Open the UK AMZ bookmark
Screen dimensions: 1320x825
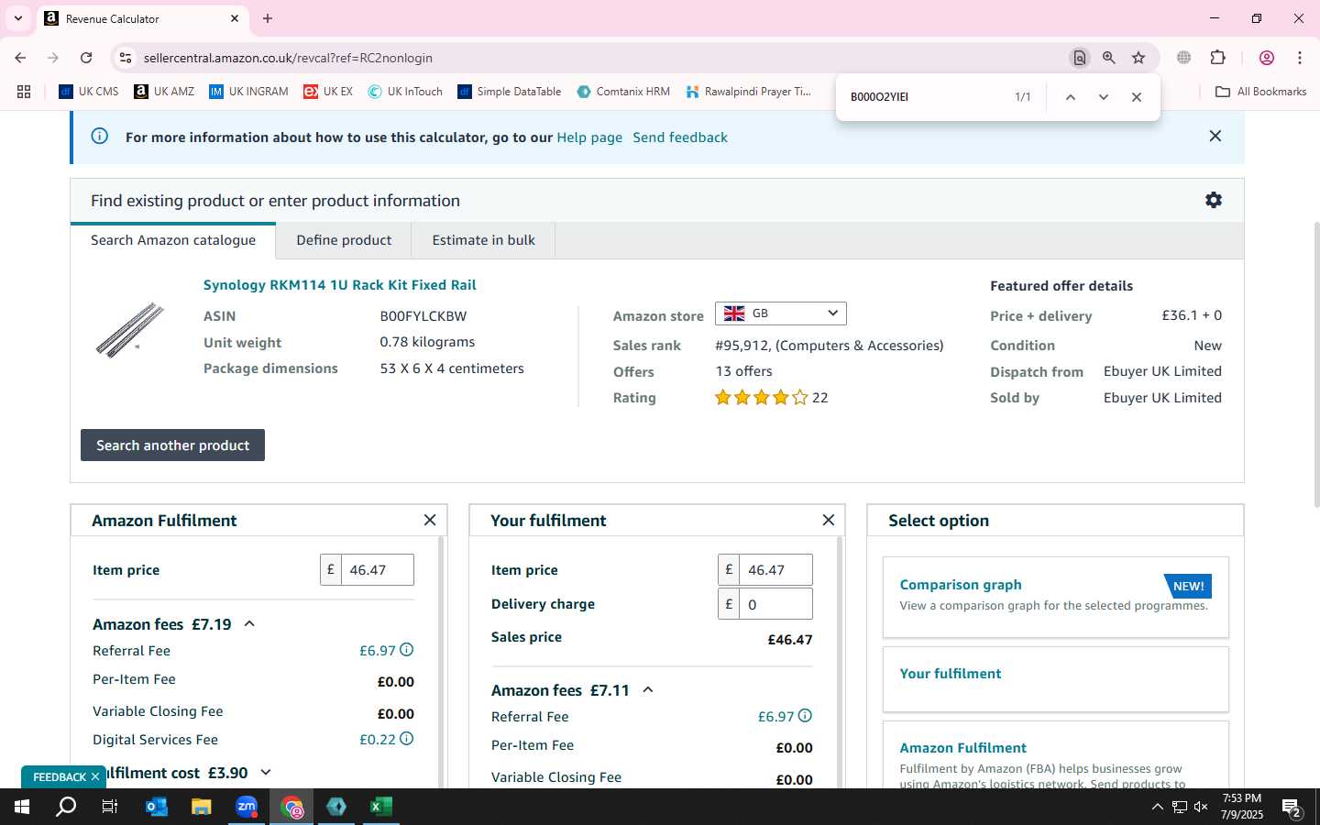point(164,92)
